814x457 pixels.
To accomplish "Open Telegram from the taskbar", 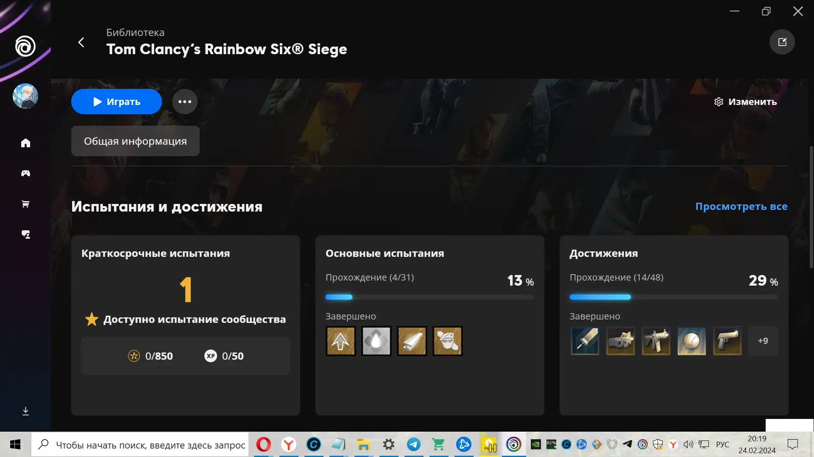I will [414, 444].
